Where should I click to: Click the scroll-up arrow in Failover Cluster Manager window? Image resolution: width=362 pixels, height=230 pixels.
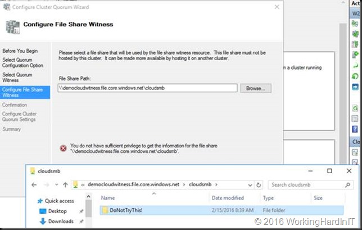point(343,3)
